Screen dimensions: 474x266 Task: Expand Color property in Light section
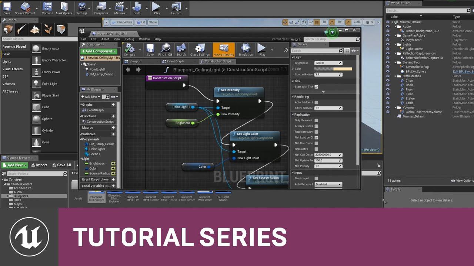293,69
